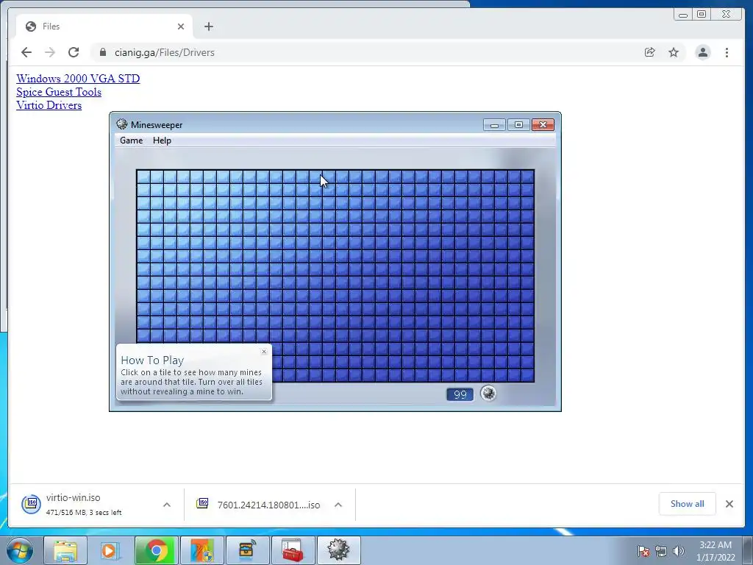The image size is (753, 565).
Task: Close the How To Play tip
Action: click(x=264, y=352)
